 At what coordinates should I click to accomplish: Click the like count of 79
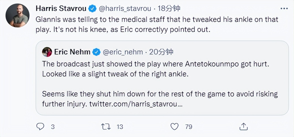point(189,127)
